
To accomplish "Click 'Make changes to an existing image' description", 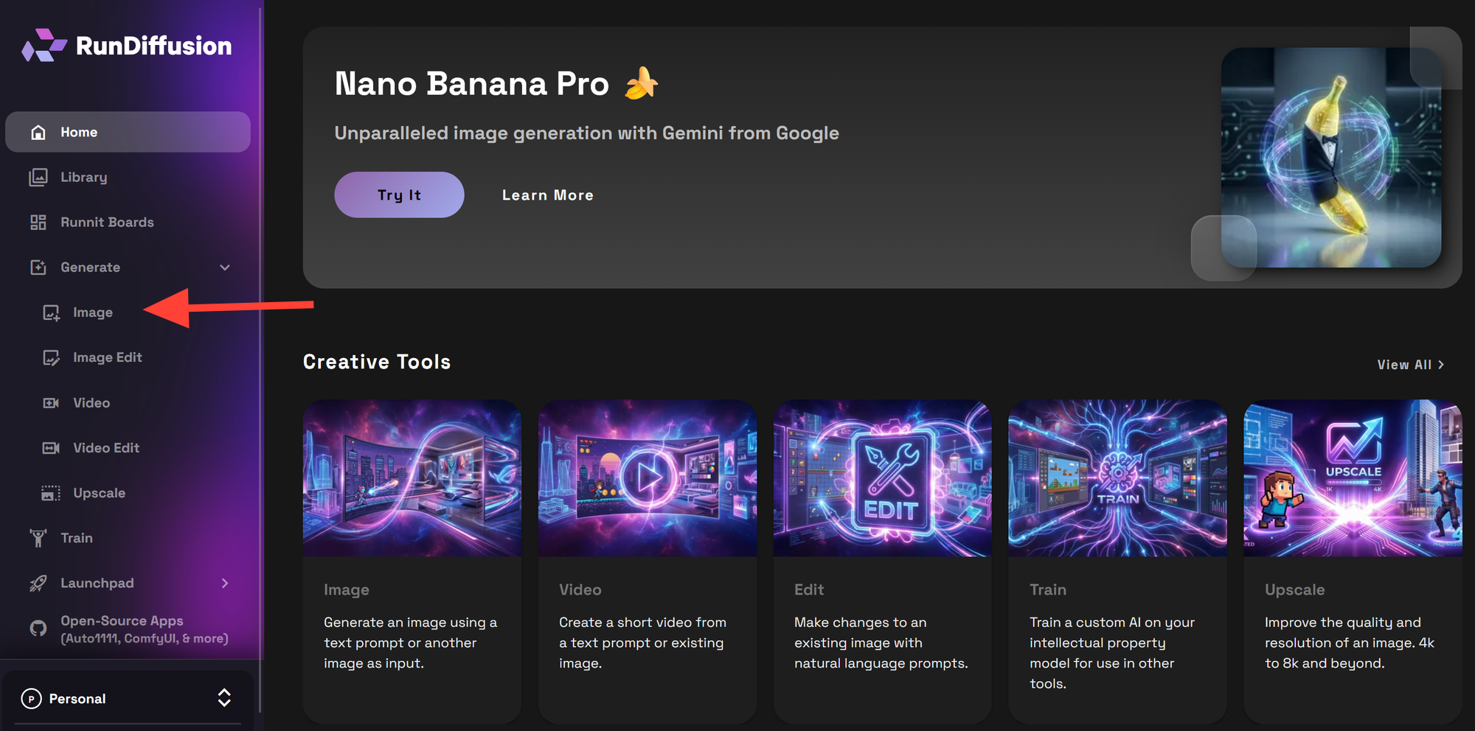I will coord(881,643).
